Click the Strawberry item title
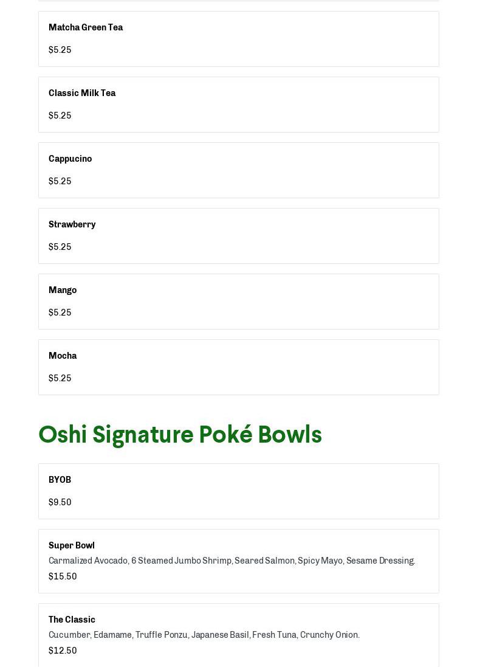The image size is (477, 667). pos(72,224)
